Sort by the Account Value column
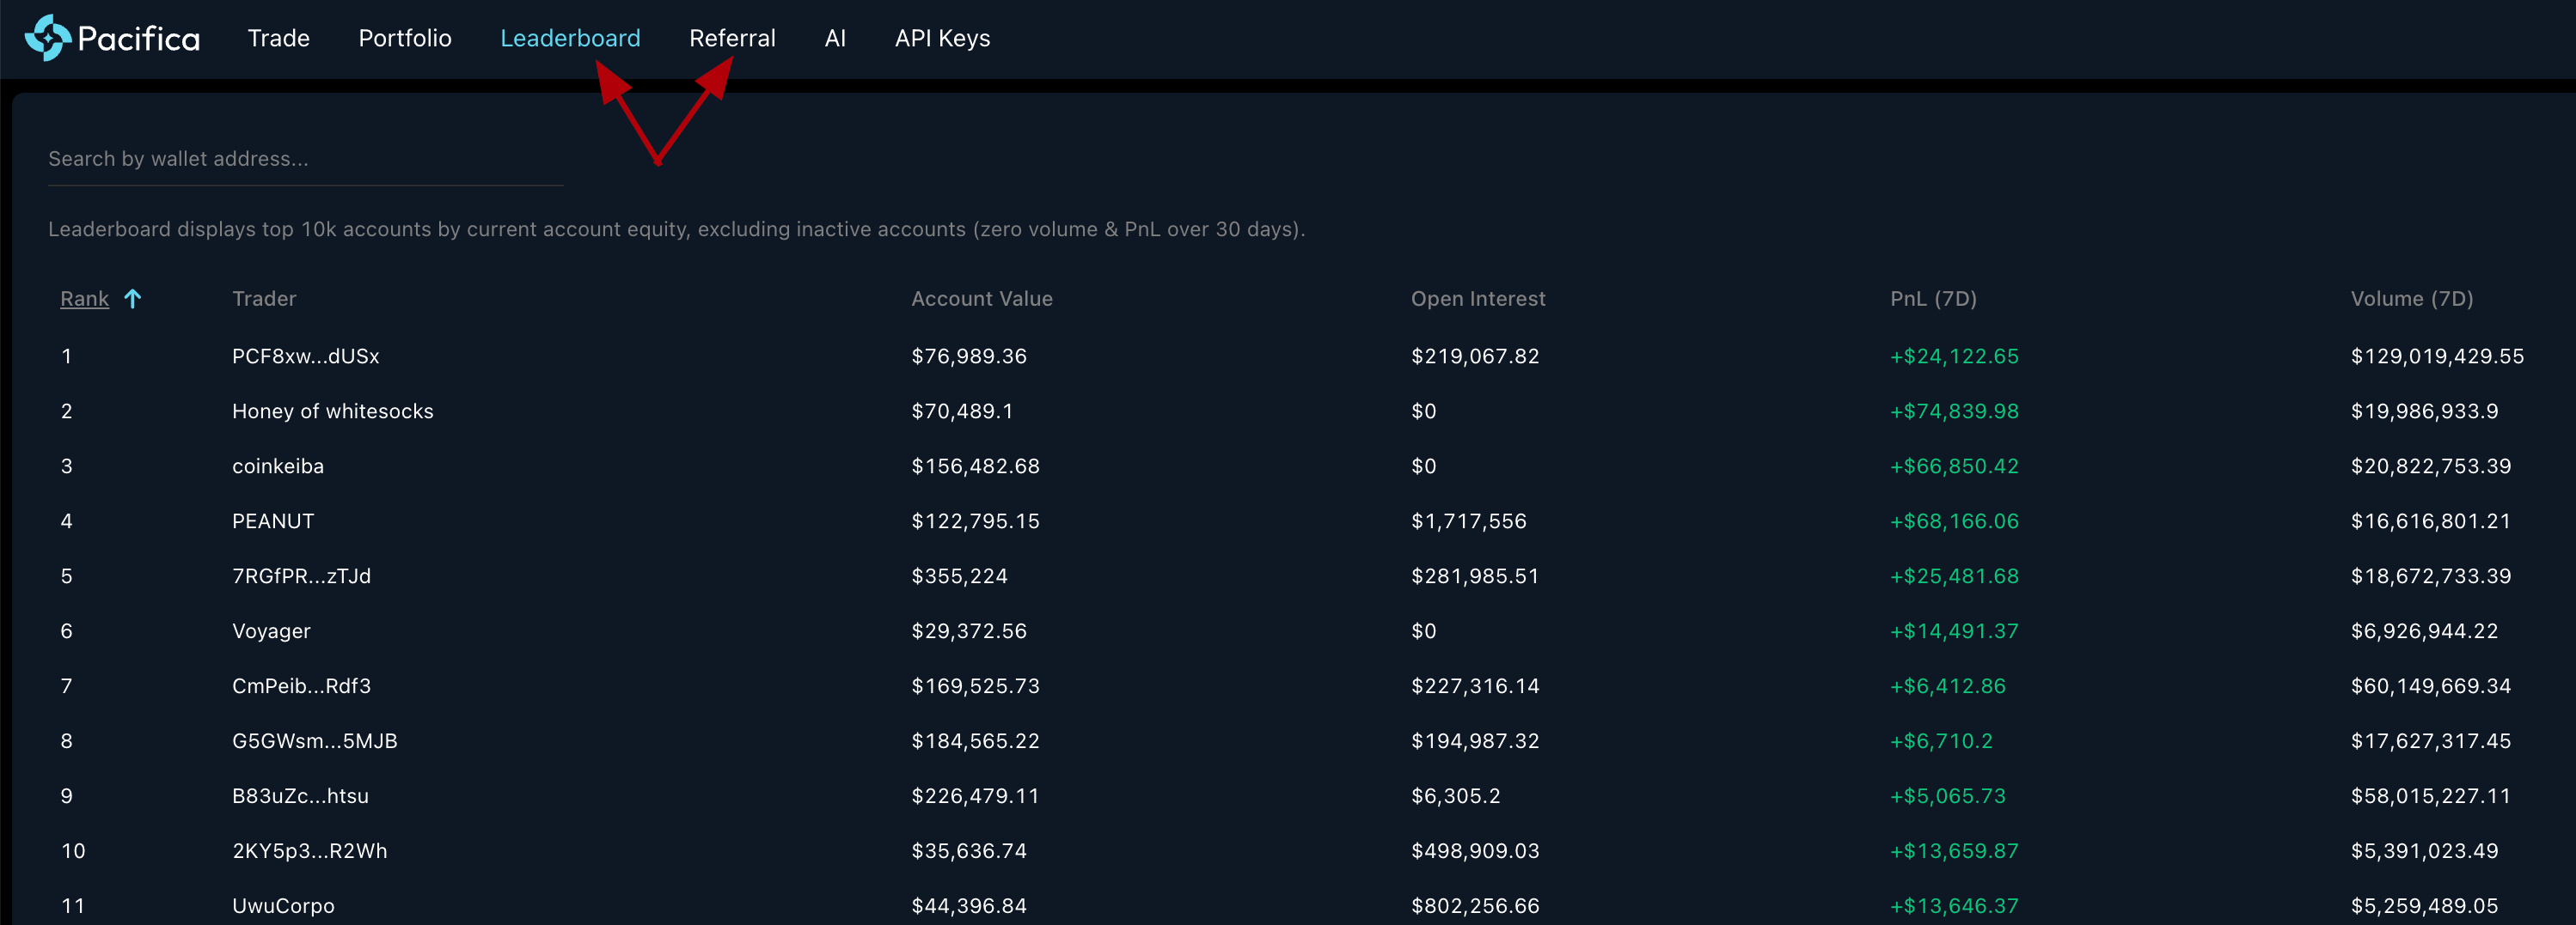The height and width of the screenshot is (925, 2576). tap(981, 299)
